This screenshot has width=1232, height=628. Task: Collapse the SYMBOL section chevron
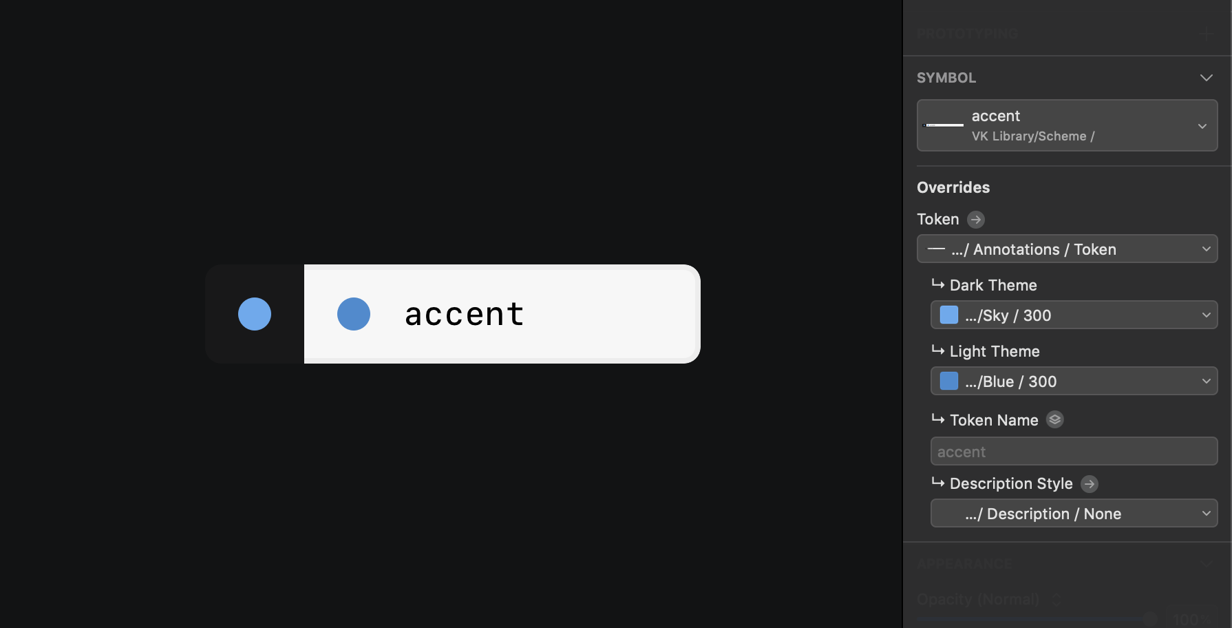click(x=1206, y=78)
